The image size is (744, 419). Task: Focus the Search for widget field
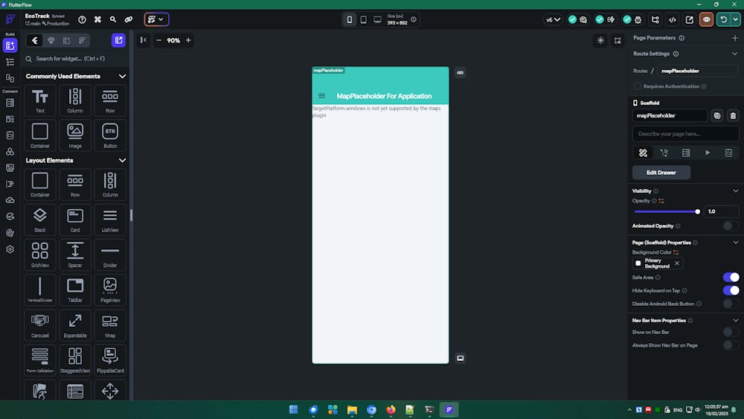pos(75,59)
